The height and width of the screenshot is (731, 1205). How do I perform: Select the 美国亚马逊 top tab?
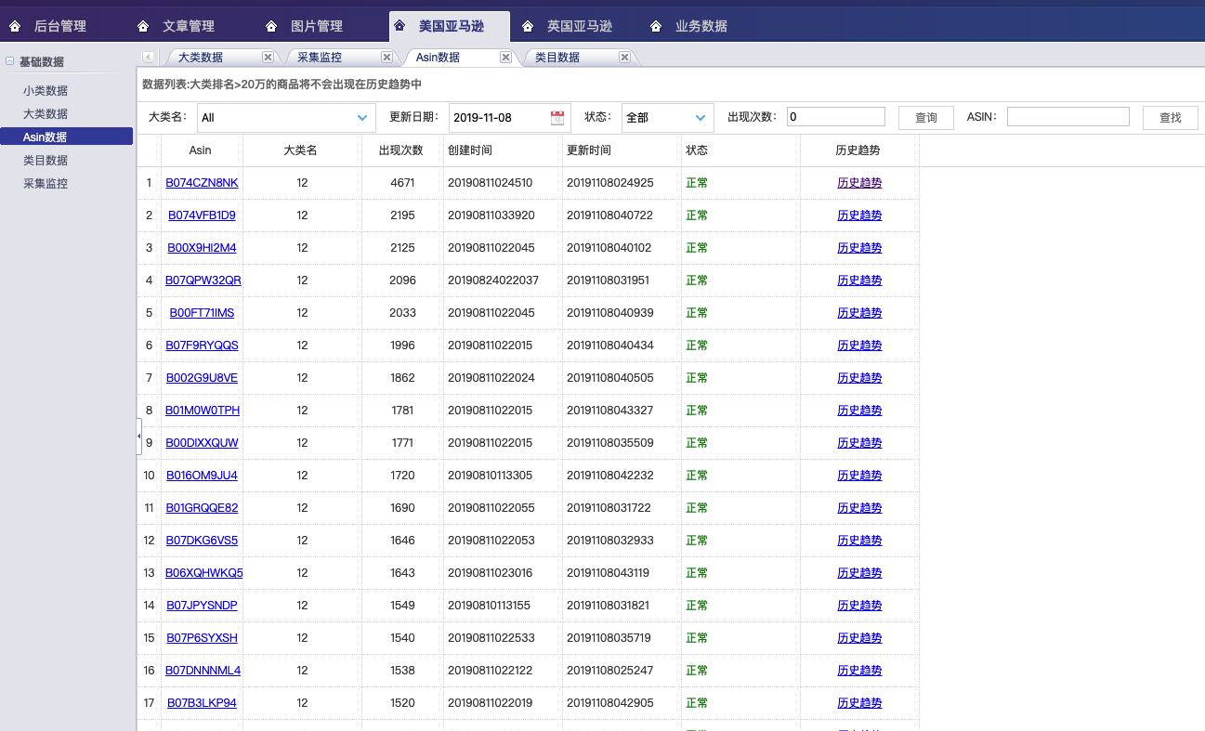point(452,26)
